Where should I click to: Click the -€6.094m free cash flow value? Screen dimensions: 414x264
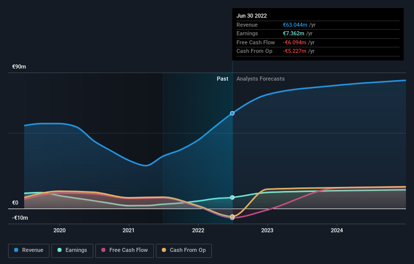pyautogui.click(x=294, y=42)
